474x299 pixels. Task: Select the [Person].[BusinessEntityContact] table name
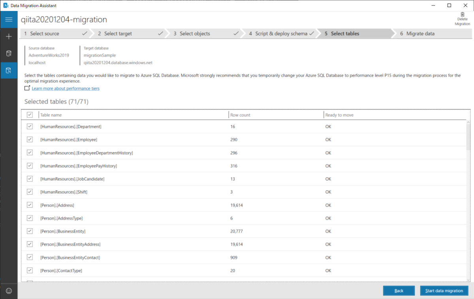pos(70,257)
